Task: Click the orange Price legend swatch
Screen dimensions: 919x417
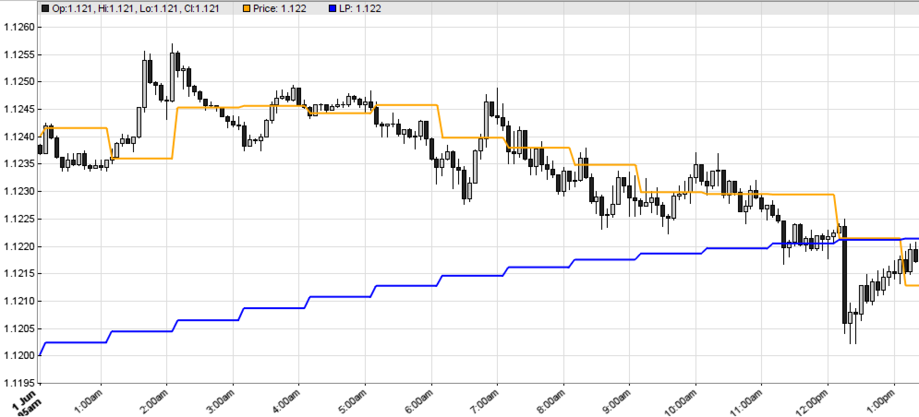Action: (x=247, y=8)
